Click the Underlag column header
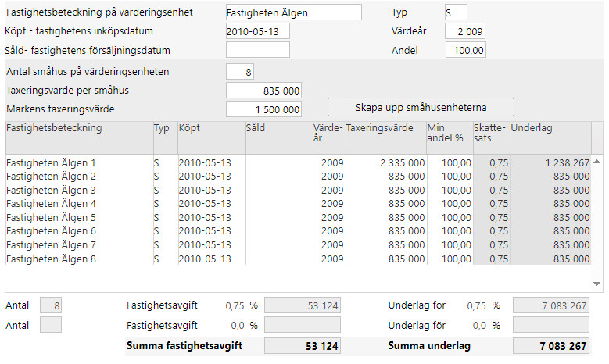Viewport: 609px width, 364px height. (x=550, y=137)
